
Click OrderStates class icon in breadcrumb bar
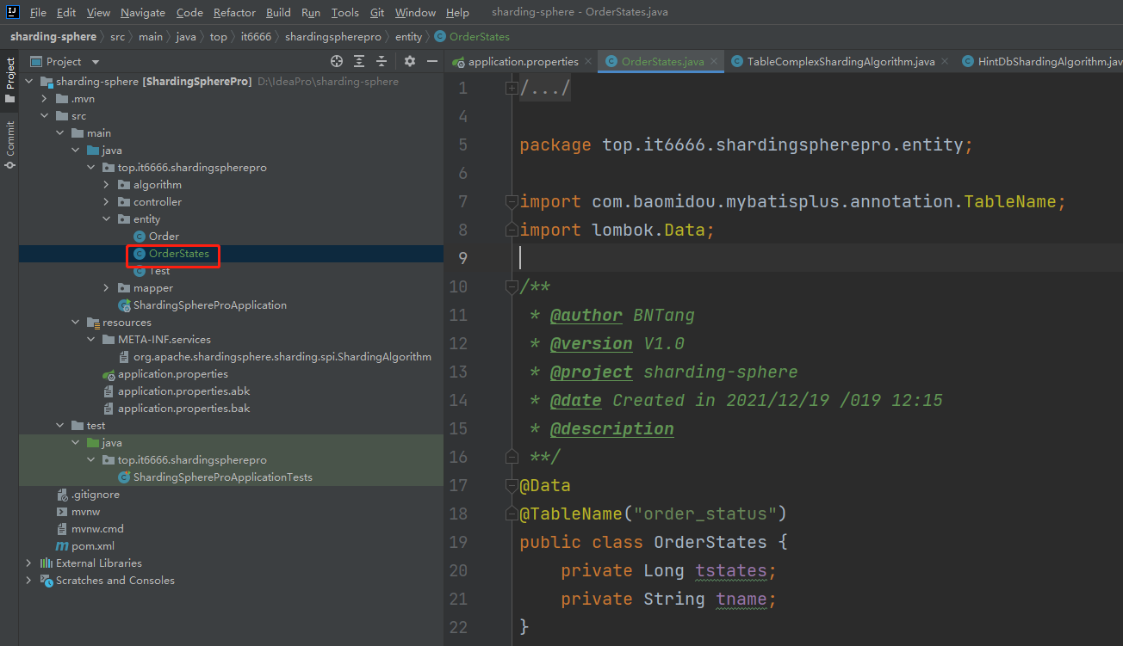coord(440,37)
